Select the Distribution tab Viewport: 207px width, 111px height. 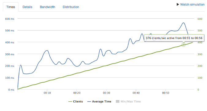pyautogui.click(x=71, y=7)
